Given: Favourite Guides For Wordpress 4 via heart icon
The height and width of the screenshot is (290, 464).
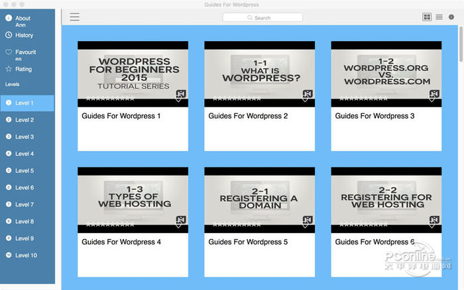Looking at the screenshot, I should (178, 226).
